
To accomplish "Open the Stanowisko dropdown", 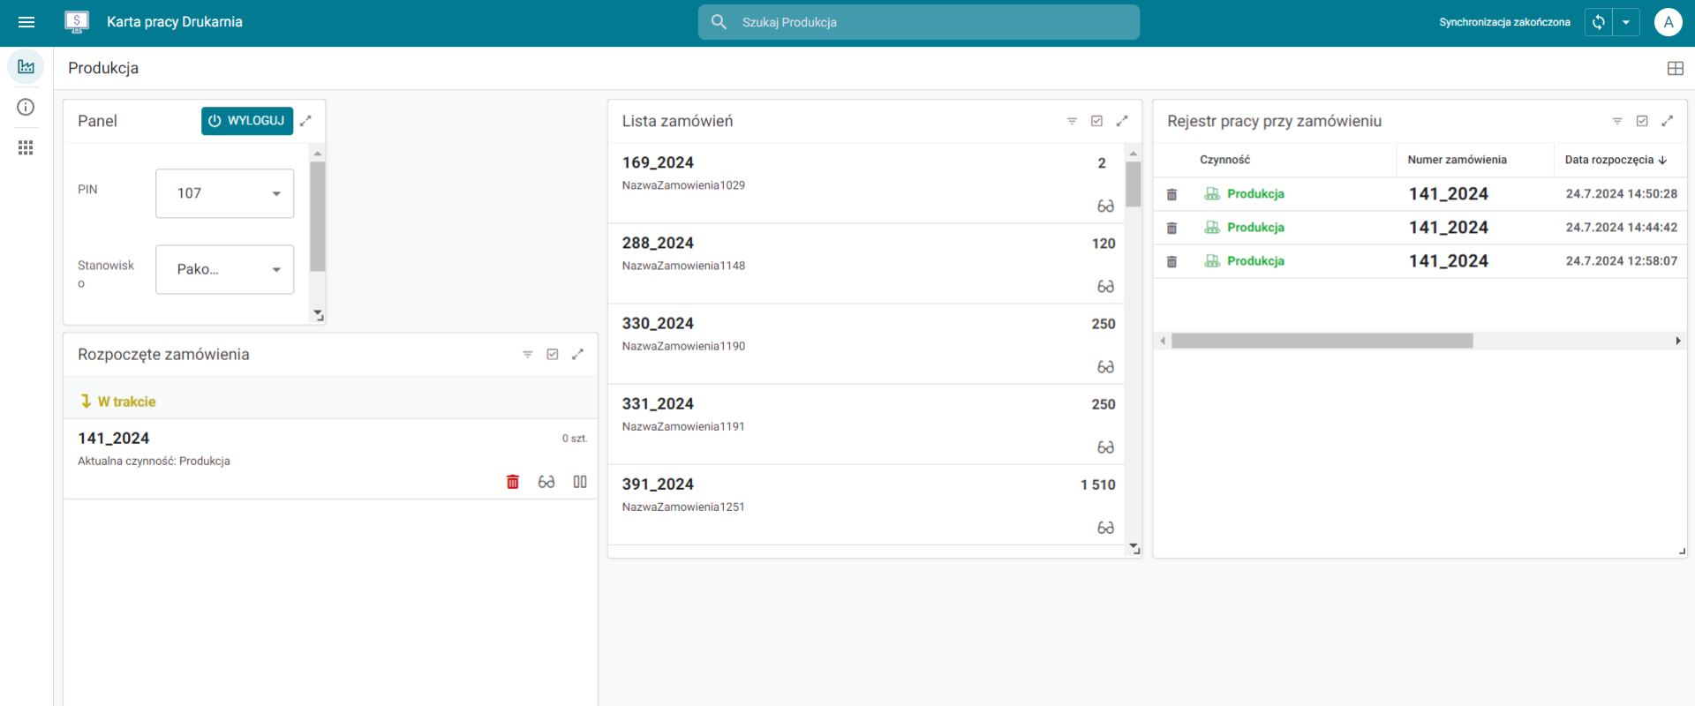I will click(224, 269).
